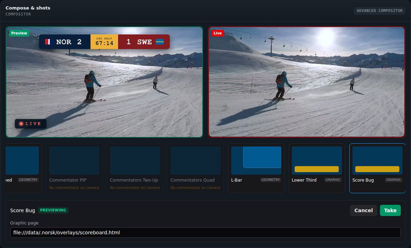
Task: Click the Live program monitor video
Action: click(306, 82)
